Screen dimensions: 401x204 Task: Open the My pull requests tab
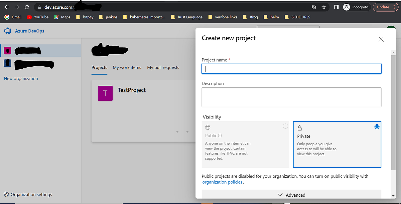point(163,67)
